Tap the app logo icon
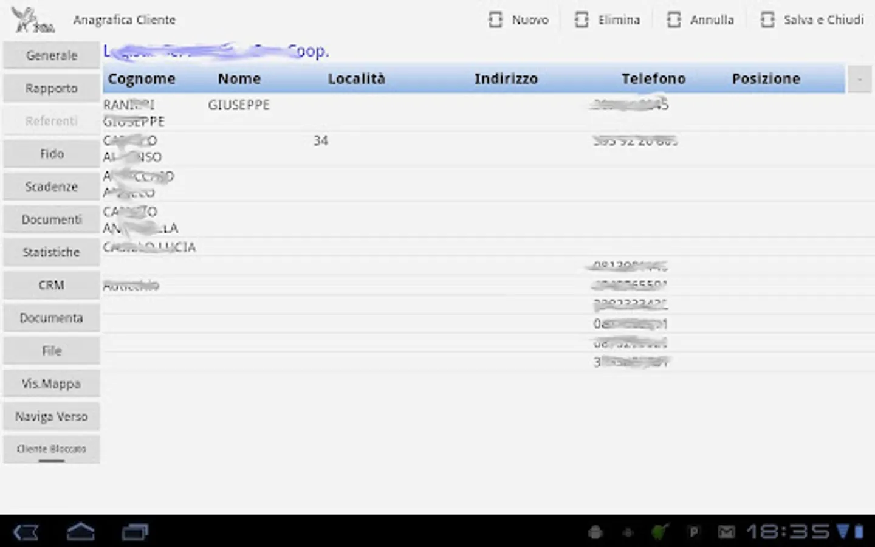The height and width of the screenshot is (547, 875). [33, 20]
